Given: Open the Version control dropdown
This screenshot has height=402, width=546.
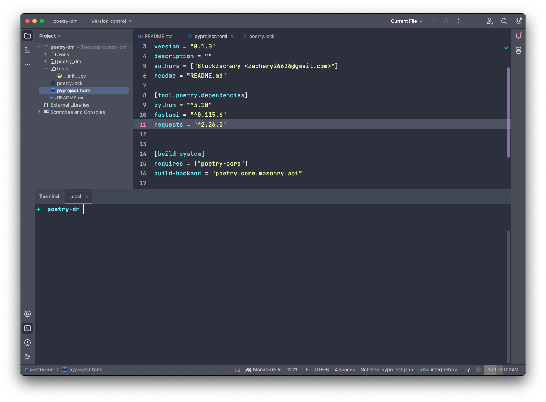Looking at the screenshot, I should tap(112, 21).
